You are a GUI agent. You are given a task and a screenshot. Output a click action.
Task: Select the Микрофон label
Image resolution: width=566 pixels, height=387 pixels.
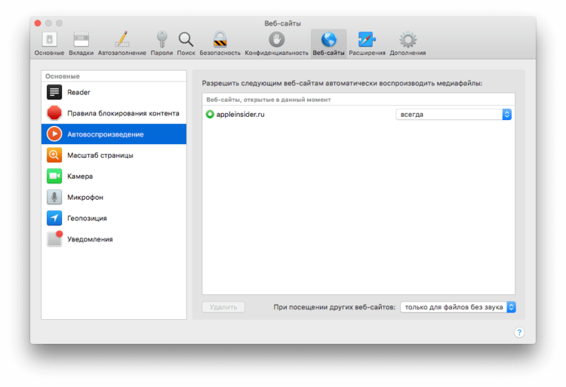click(85, 197)
